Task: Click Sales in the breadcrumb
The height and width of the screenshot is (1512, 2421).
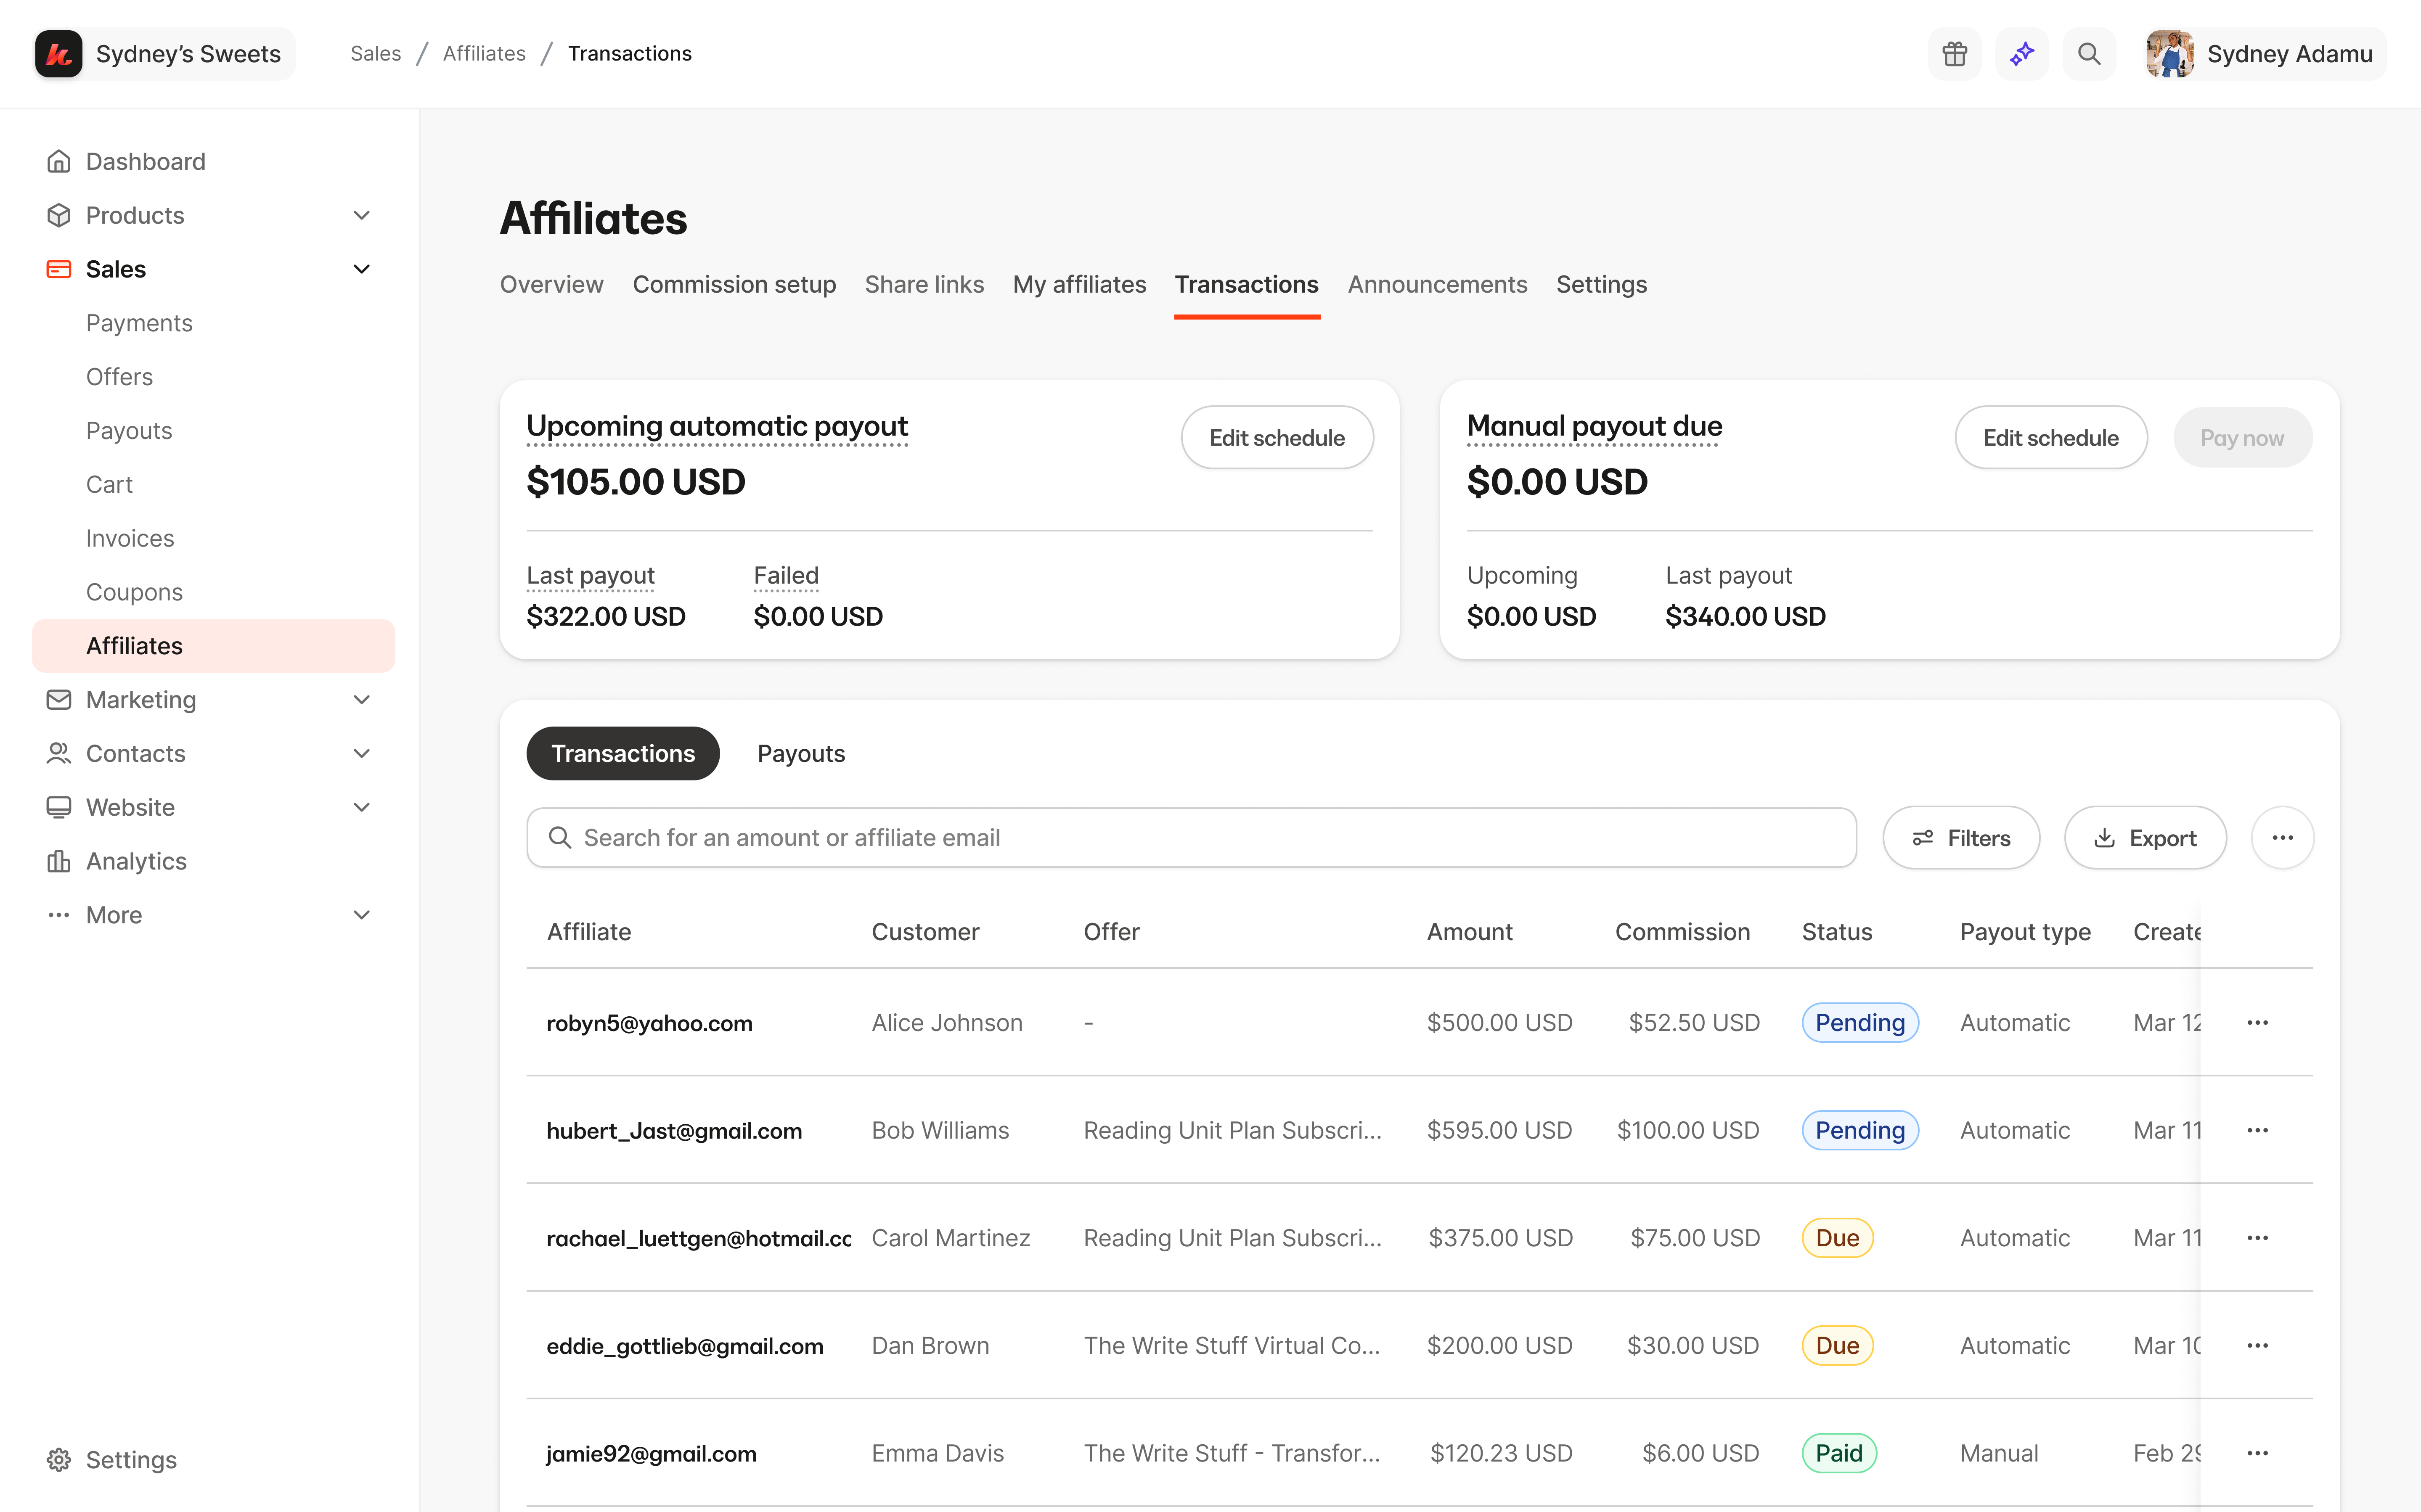Action: [375, 54]
